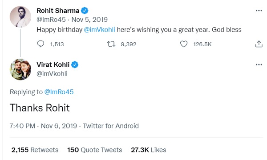
Task: Open the three-dot menu on Virat's tweet
Action: pos(259,64)
